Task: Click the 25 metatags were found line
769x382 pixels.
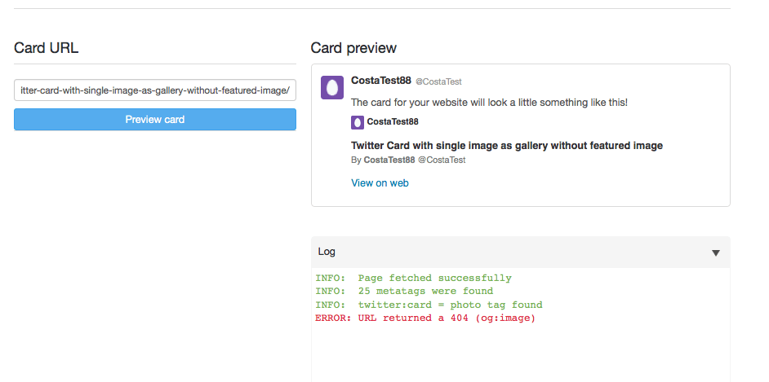Action: pyautogui.click(x=404, y=292)
